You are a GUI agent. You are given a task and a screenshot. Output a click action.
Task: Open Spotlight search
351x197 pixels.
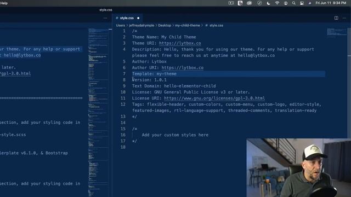click(294, 3)
